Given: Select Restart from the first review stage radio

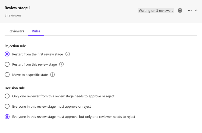Looking at the screenshot, I should 7,54.
